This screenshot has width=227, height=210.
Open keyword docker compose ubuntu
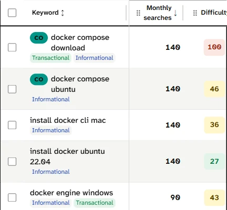[x=80, y=84]
